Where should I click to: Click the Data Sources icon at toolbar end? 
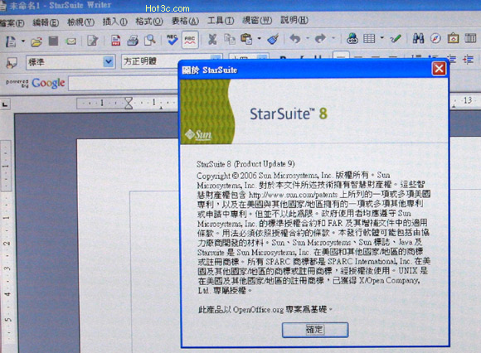tap(470, 38)
